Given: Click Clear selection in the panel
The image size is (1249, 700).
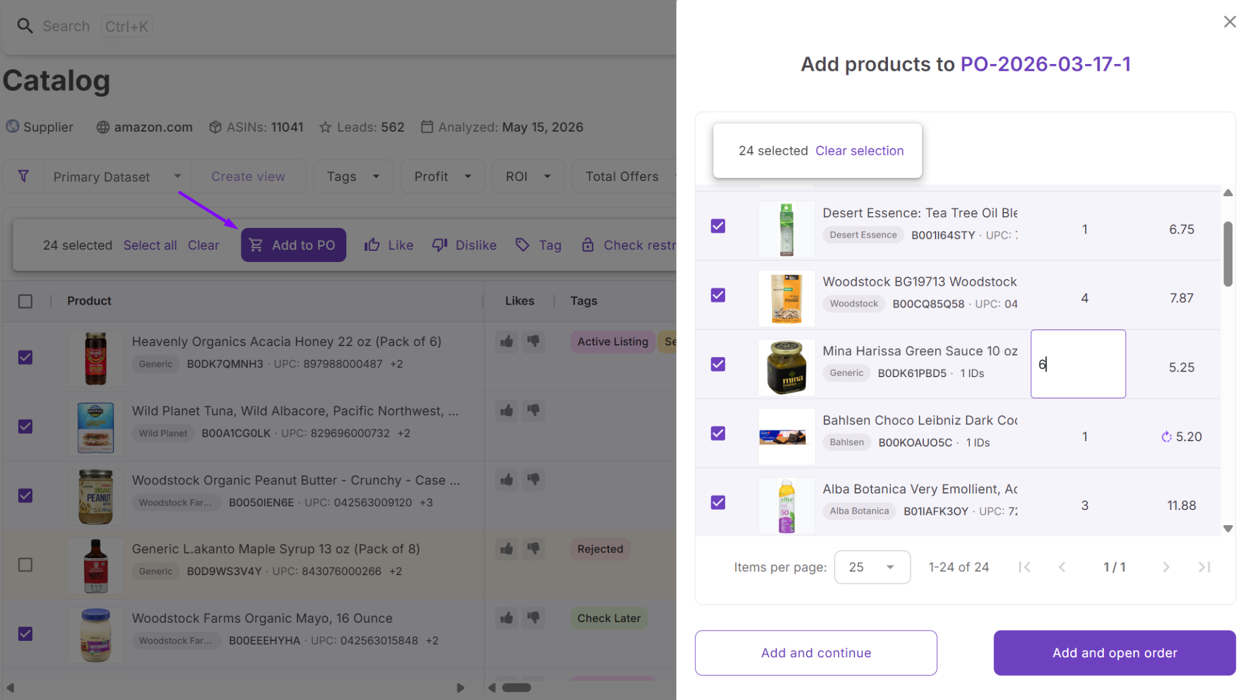Looking at the screenshot, I should pos(859,150).
